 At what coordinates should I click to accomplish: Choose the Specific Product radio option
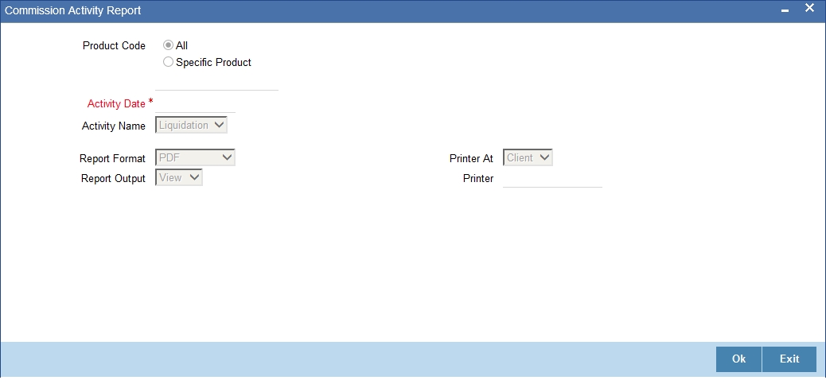[x=168, y=62]
